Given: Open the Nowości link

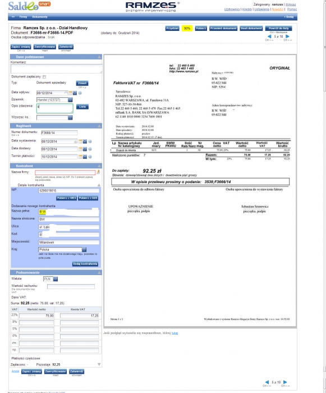Looking at the screenshot, I should coord(278,10).
